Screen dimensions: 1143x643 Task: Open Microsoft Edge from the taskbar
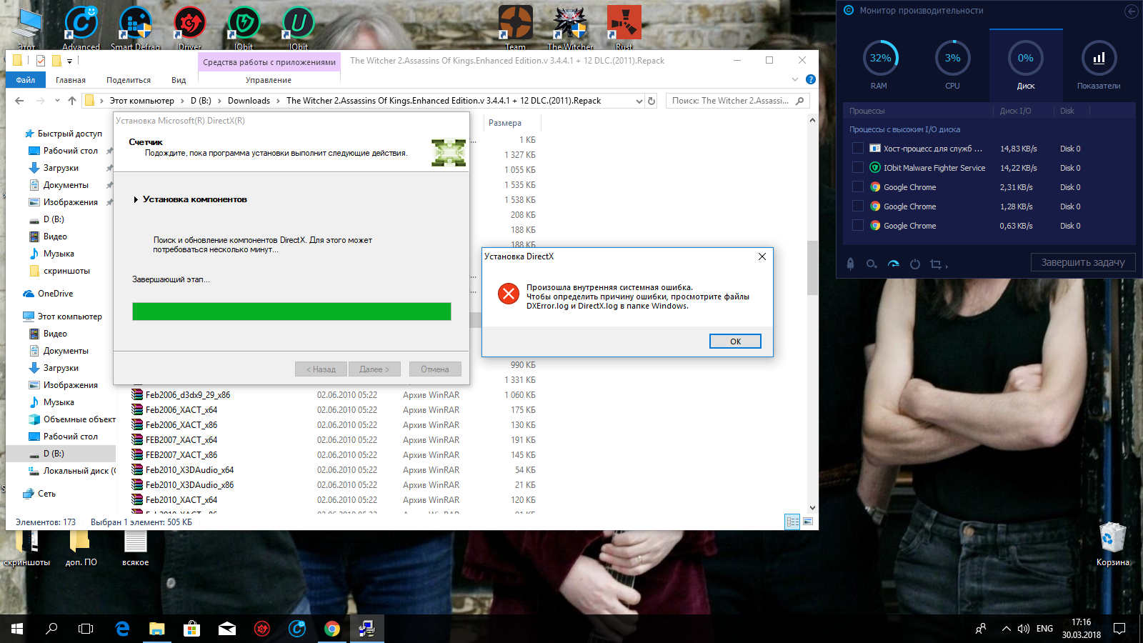click(x=122, y=629)
